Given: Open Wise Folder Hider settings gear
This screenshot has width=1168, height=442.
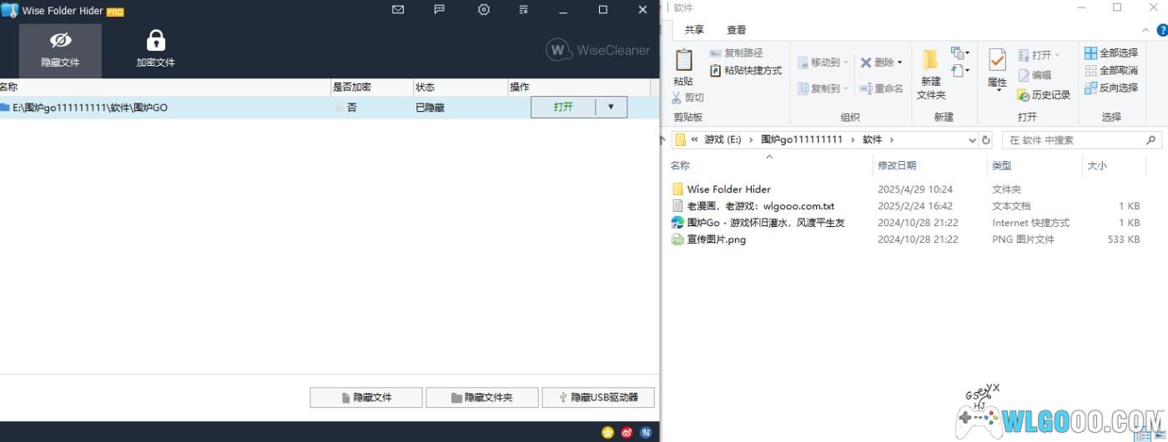Looking at the screenshot, I should point(484,10).
